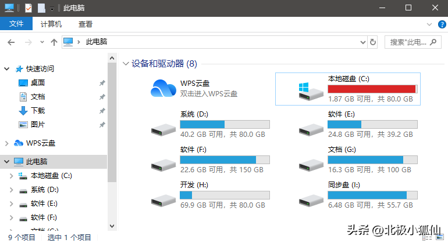This screenshot has width=448, height=243.
Task: Click the 软件 (E:) usage bar
Action: pyautogui.click(x=372, y=125)
